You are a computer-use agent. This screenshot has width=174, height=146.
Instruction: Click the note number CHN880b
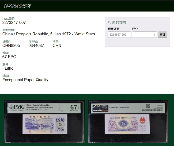coord(11,46)
